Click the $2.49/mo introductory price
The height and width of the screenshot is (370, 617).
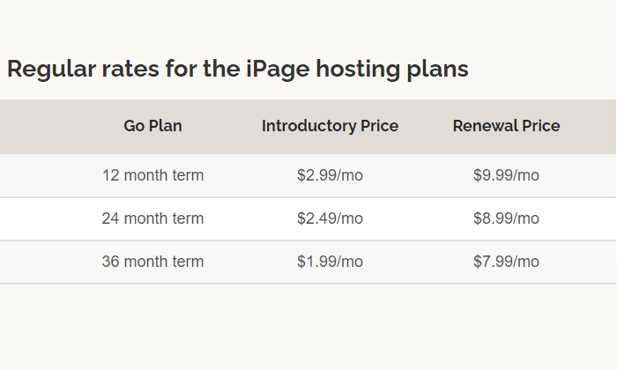coord(330,218)
